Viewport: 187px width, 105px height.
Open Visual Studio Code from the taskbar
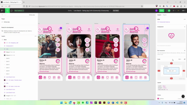pos(117,103)
